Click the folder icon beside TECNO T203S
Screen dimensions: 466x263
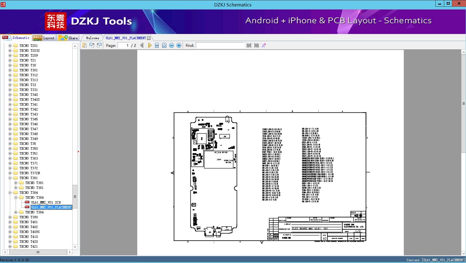pyautogui.click(x=16, y=51)
